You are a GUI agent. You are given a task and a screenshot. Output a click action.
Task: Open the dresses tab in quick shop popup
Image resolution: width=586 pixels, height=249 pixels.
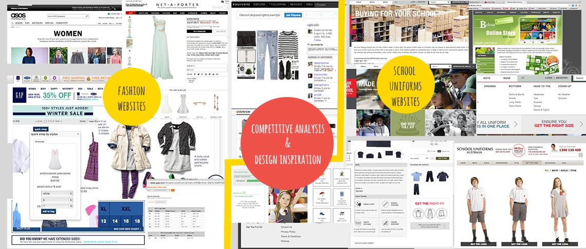[x=40, y=142]
